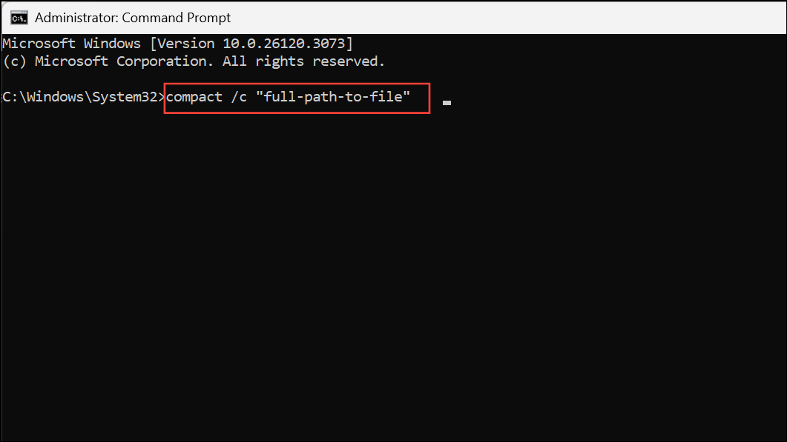This screenshot has width=787, height=442.
Task: Click the blinking text cursor after the command
Action: [x=447, y=103]
